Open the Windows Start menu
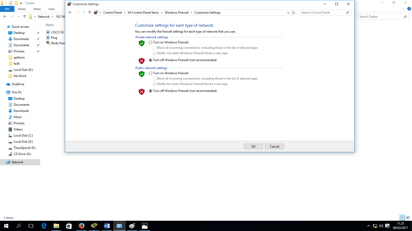 click(6, 226)
